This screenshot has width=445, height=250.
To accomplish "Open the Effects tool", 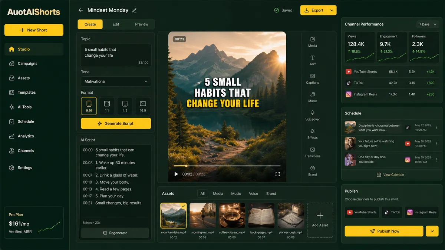I will point(313,134).
